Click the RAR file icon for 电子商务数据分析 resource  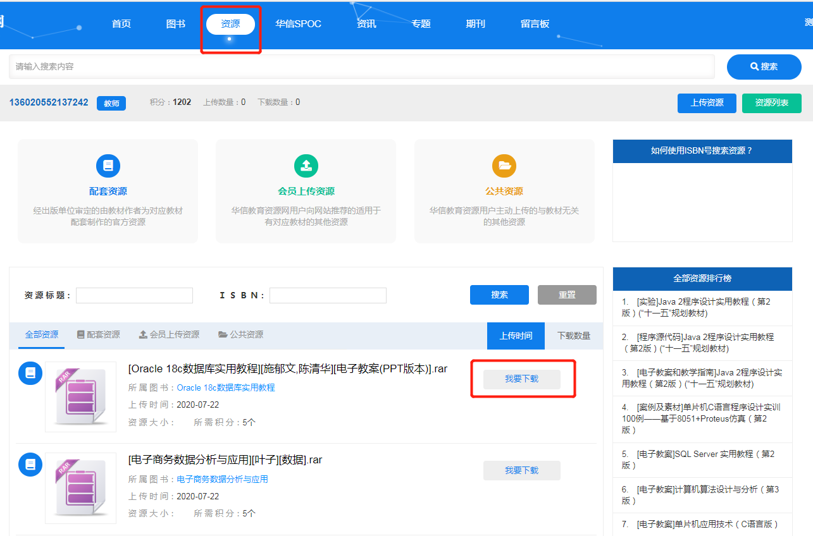click(80, 487)
